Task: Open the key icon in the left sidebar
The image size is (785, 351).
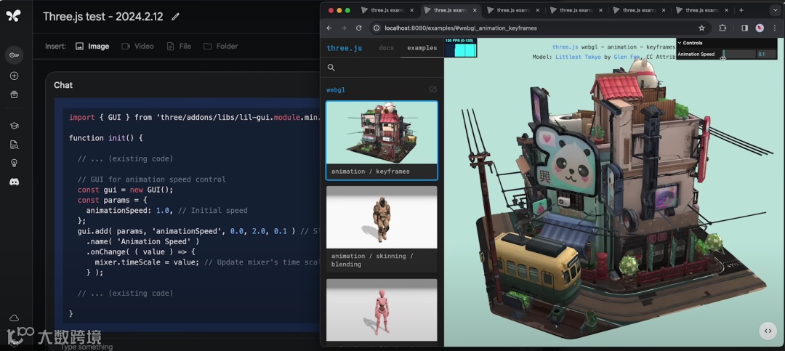Action: click(14, 55)
